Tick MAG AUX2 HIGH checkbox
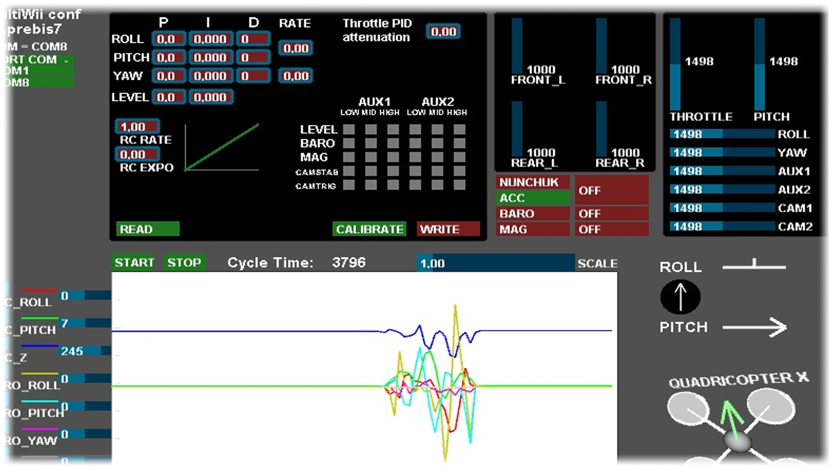The height and width of the screenshot is (469, 834). tap(460, 157)
